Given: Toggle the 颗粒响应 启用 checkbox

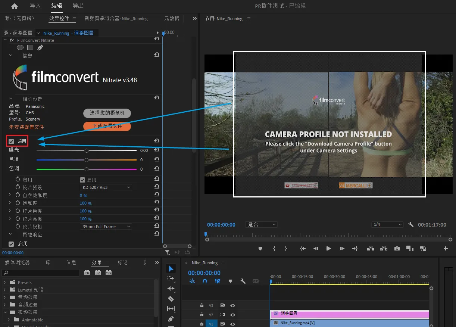Looking at the screenshot, I should pos(12,244).
